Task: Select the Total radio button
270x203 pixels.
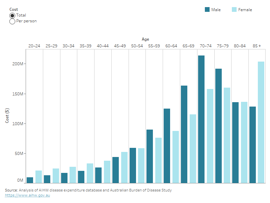Action: (12, 15)
